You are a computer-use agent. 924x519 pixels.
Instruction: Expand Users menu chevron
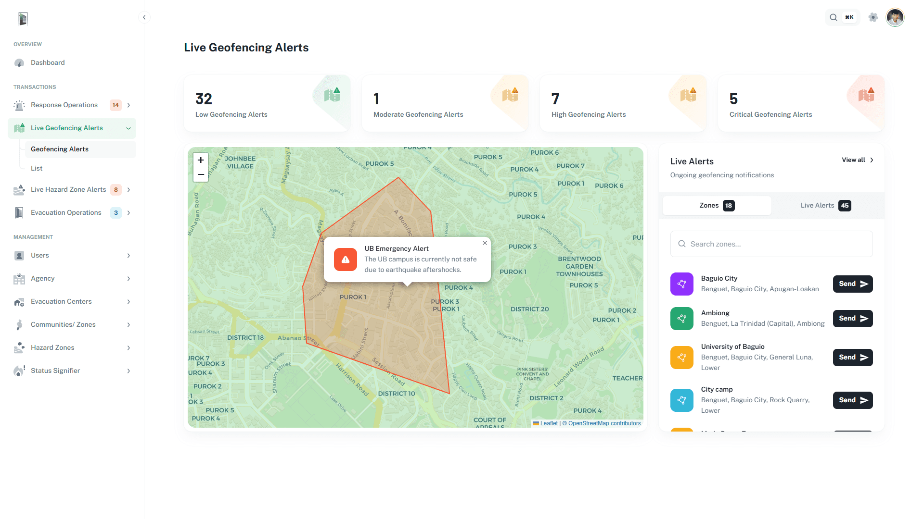click(128, 256)
